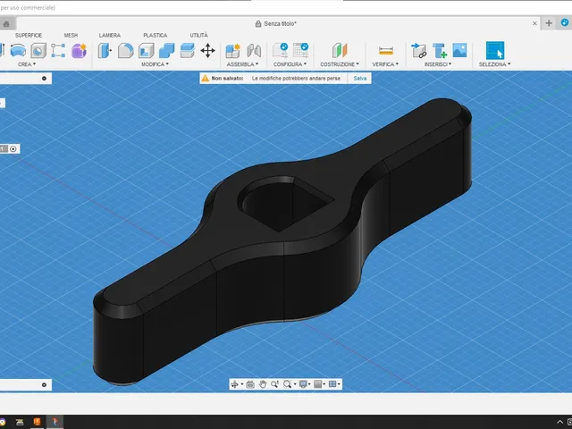572x429 pixels.
Task: Click the New Component icon
Action: tap(232, 50)
